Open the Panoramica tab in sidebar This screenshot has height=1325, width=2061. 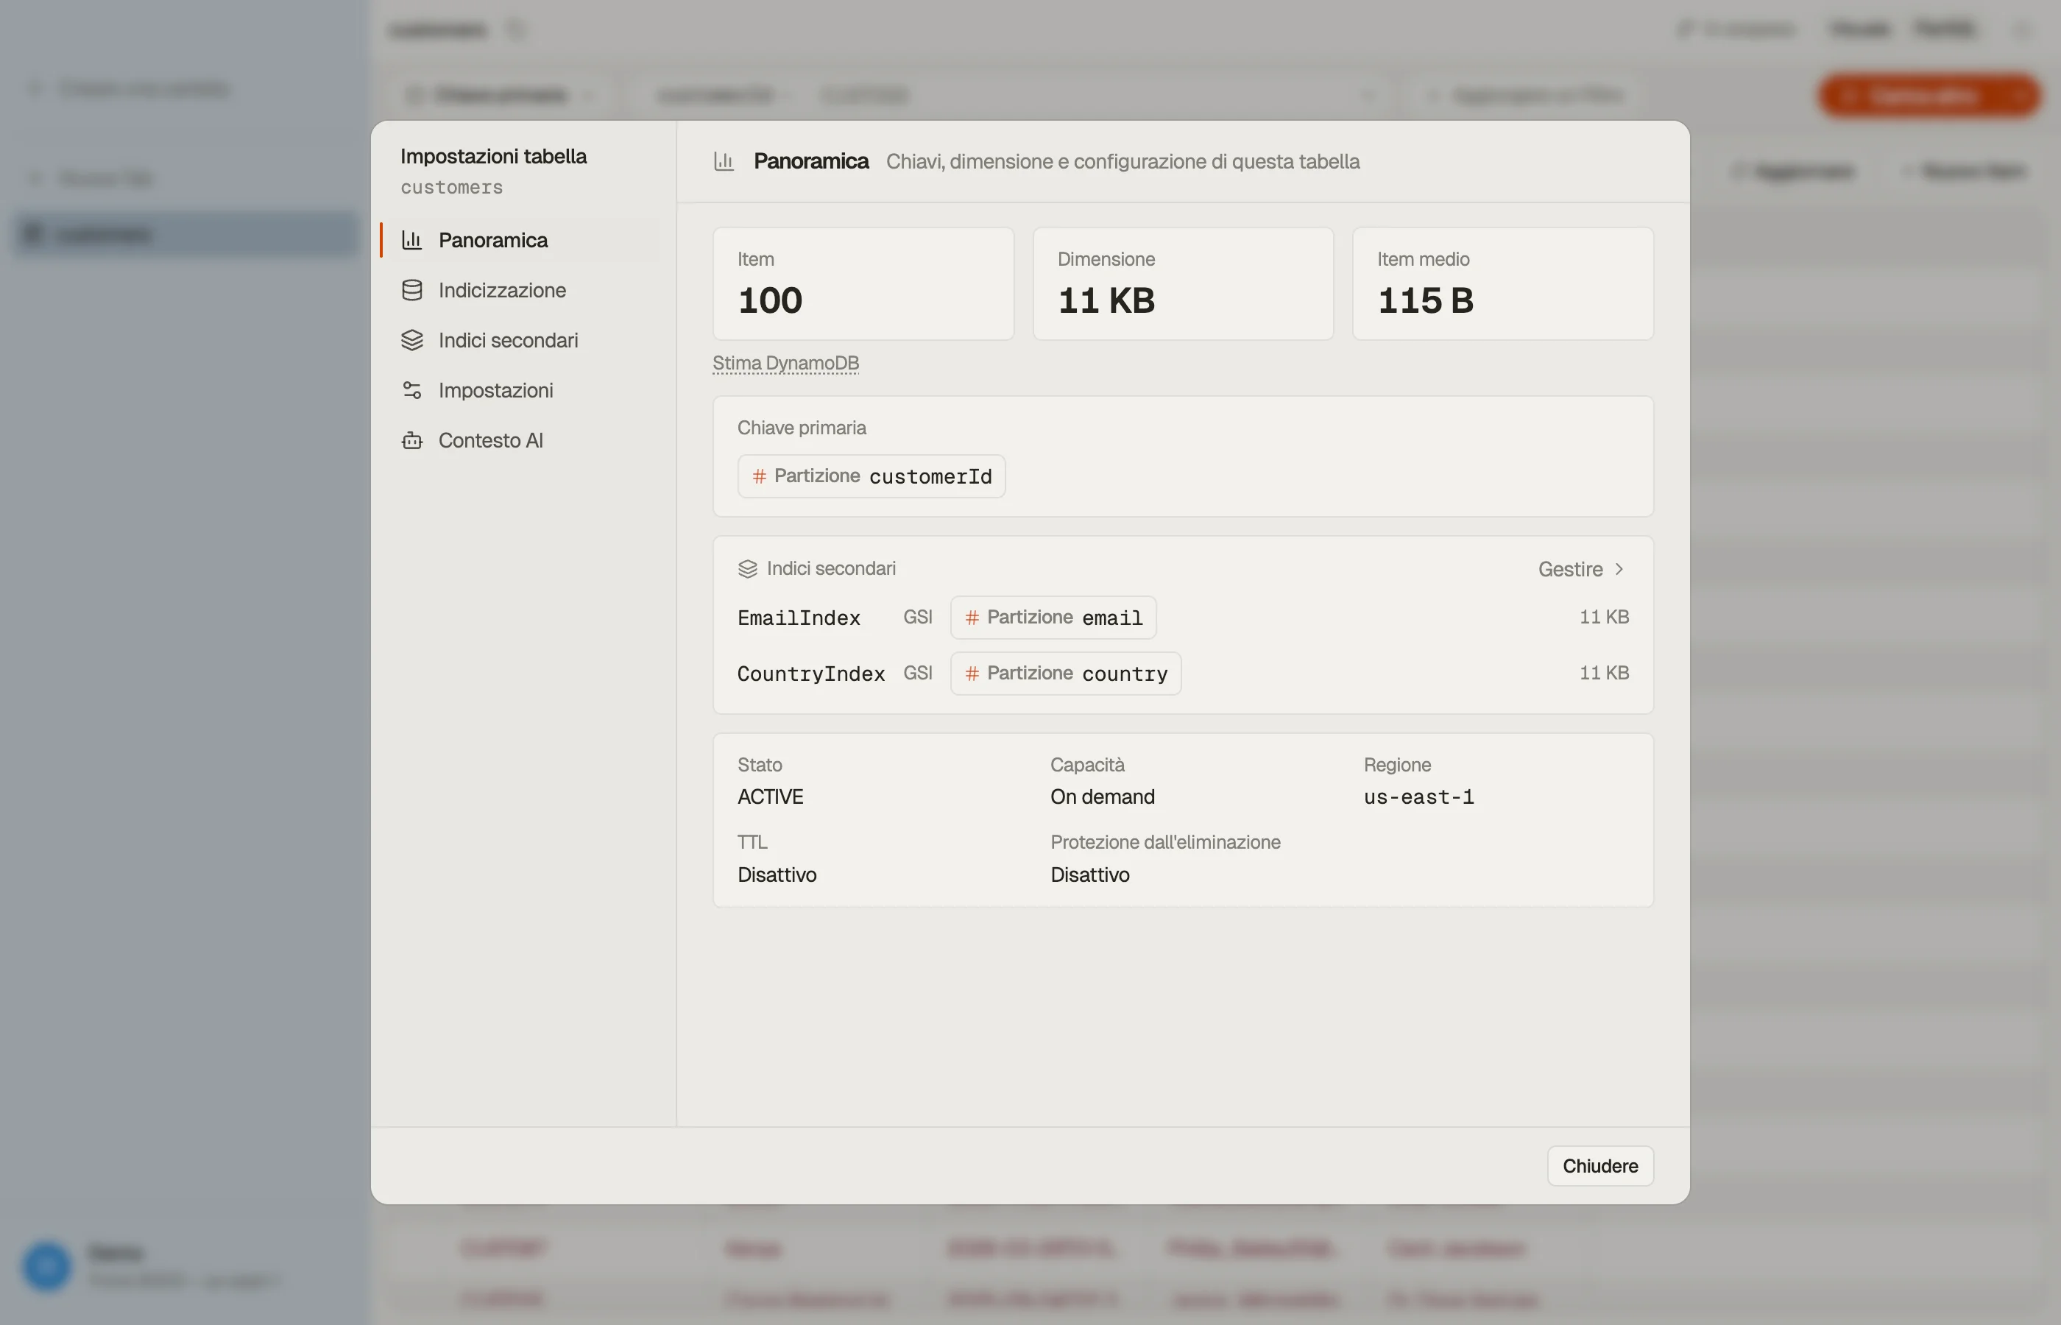point(520,240)
